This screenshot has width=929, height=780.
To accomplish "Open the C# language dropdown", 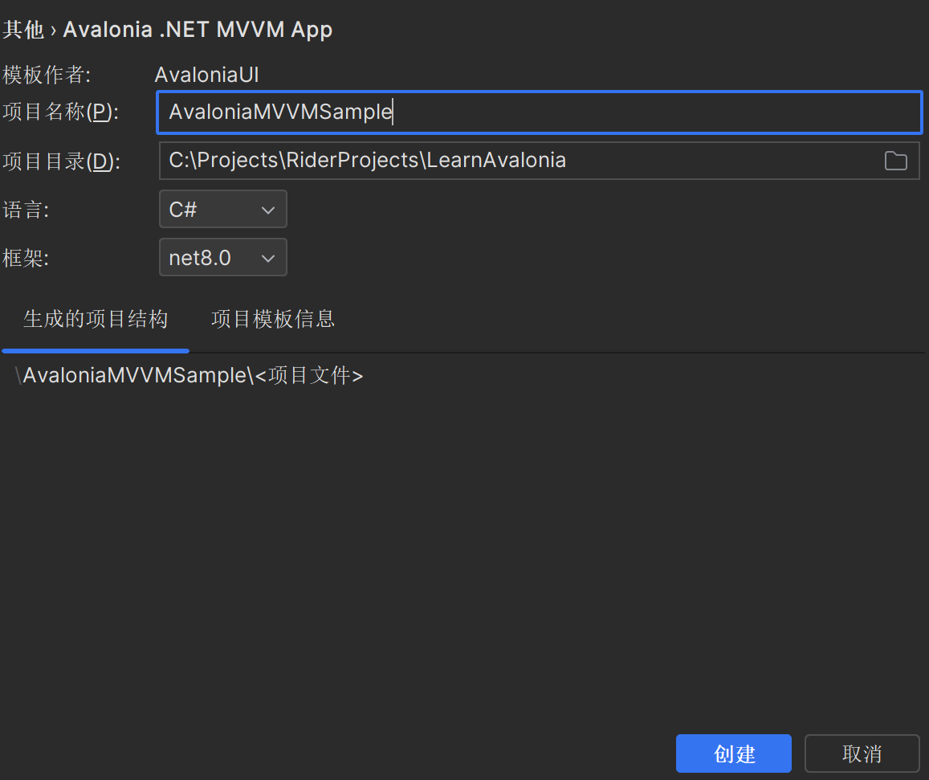I will (222, 210).
